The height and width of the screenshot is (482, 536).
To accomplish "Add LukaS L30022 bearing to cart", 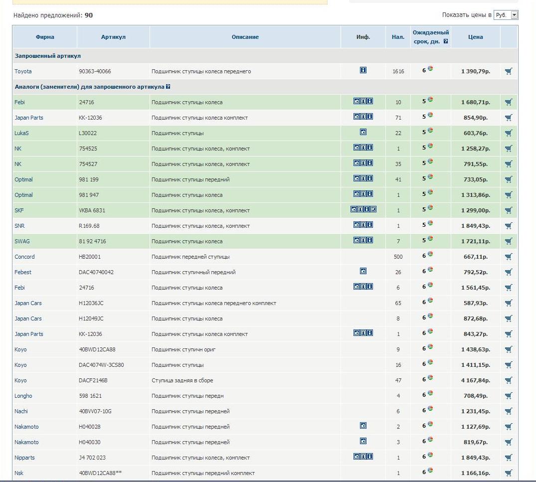I will 508,133.
